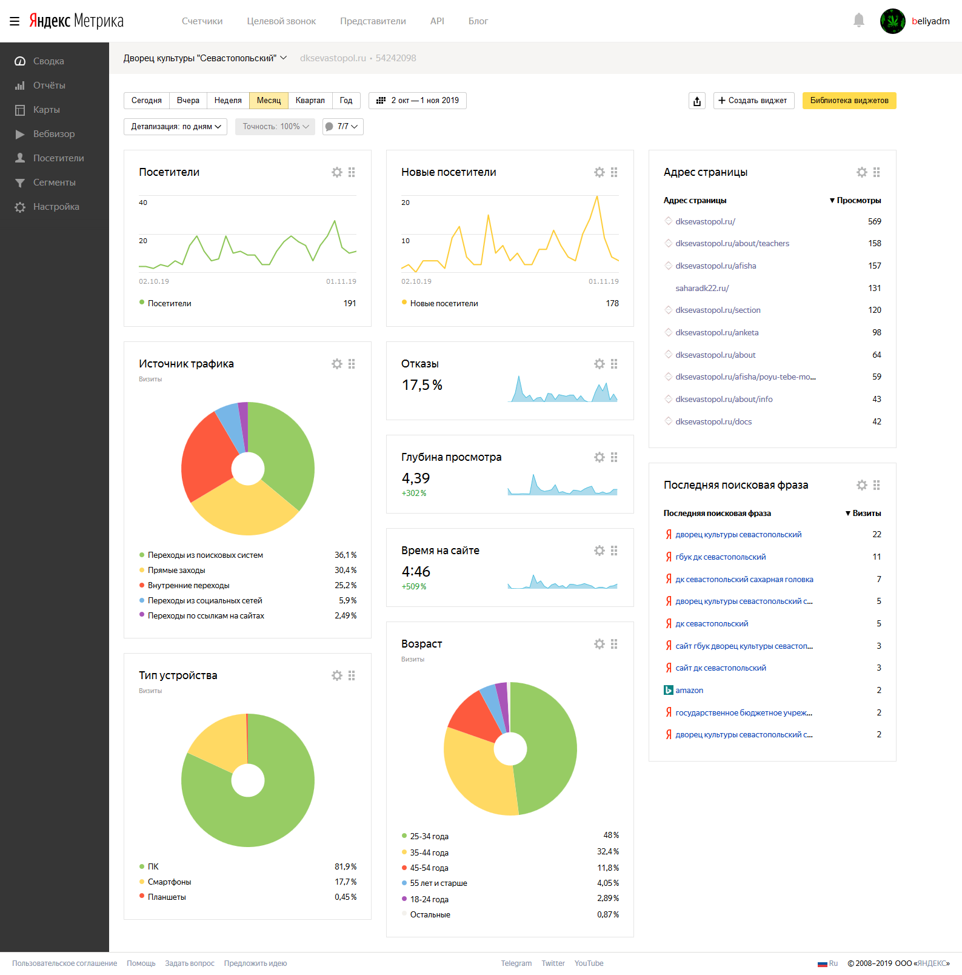
Task: Open the Точность: 100% dropdown
Action: click(x=275, y=127)
